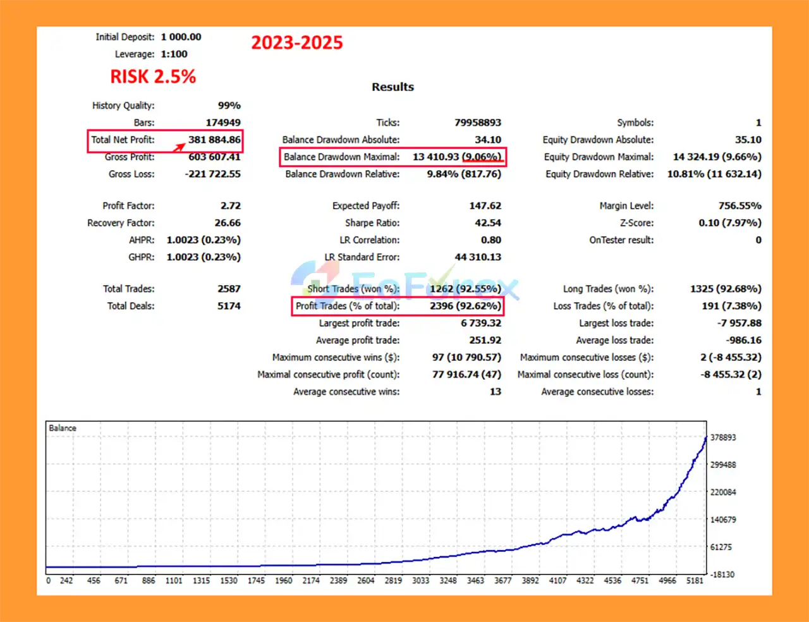Viewport: 809px width, 622px height.
Task: Select Equity Drawdown Absolute value 35.10
Action: pyautogui.click(x=748, y=139)
